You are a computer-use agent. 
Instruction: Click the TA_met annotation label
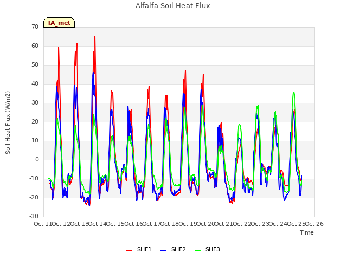coord(59,23)
